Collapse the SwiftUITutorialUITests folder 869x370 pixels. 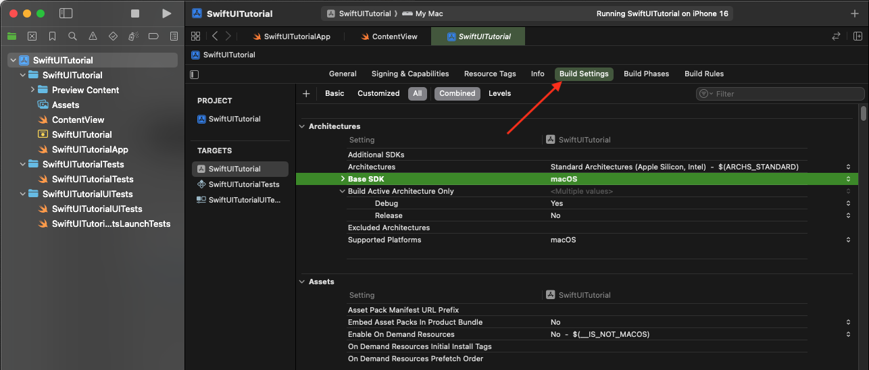coord(22,194)
